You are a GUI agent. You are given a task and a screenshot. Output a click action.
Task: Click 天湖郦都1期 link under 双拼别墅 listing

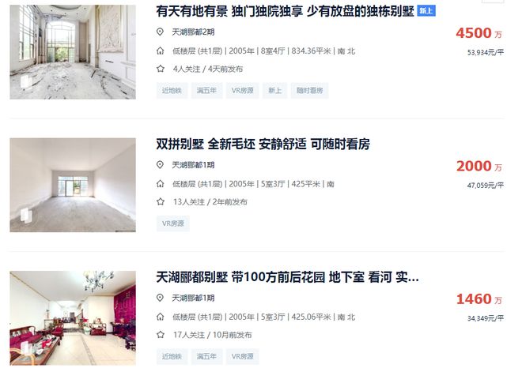(193, 165)
